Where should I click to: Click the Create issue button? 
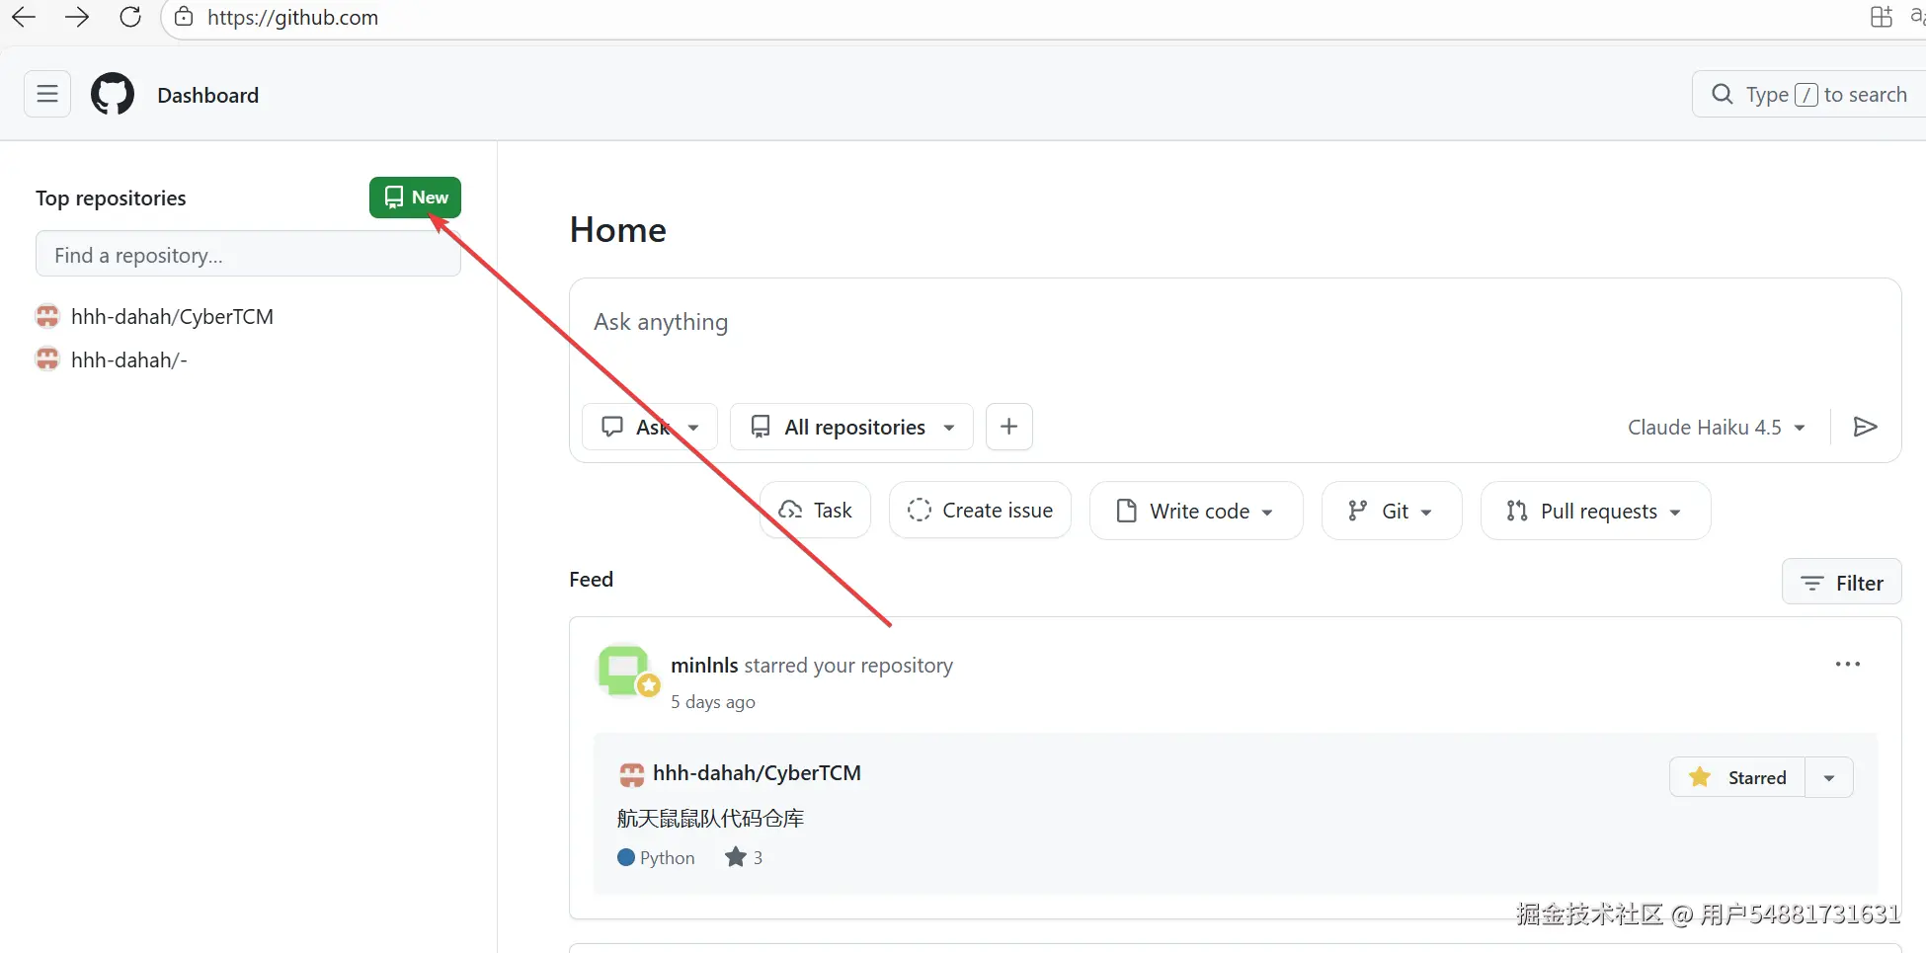click(x=981, y=511)
